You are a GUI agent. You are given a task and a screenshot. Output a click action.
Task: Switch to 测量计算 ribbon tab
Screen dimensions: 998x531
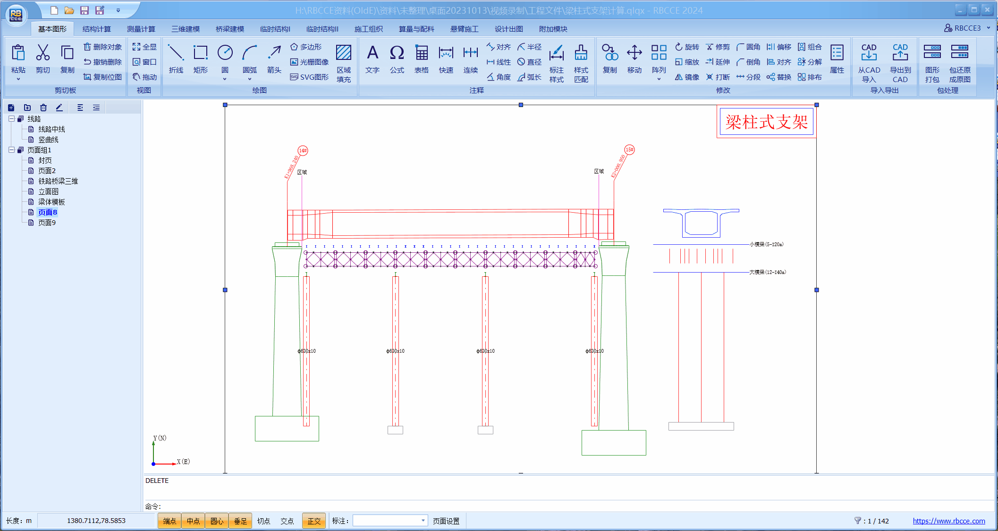141,29
